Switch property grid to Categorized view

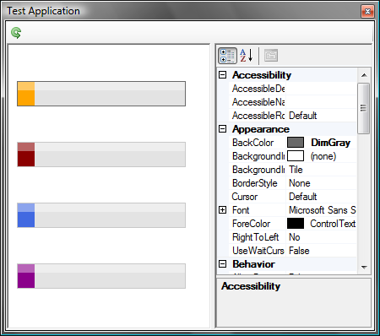tap(227, 56)
